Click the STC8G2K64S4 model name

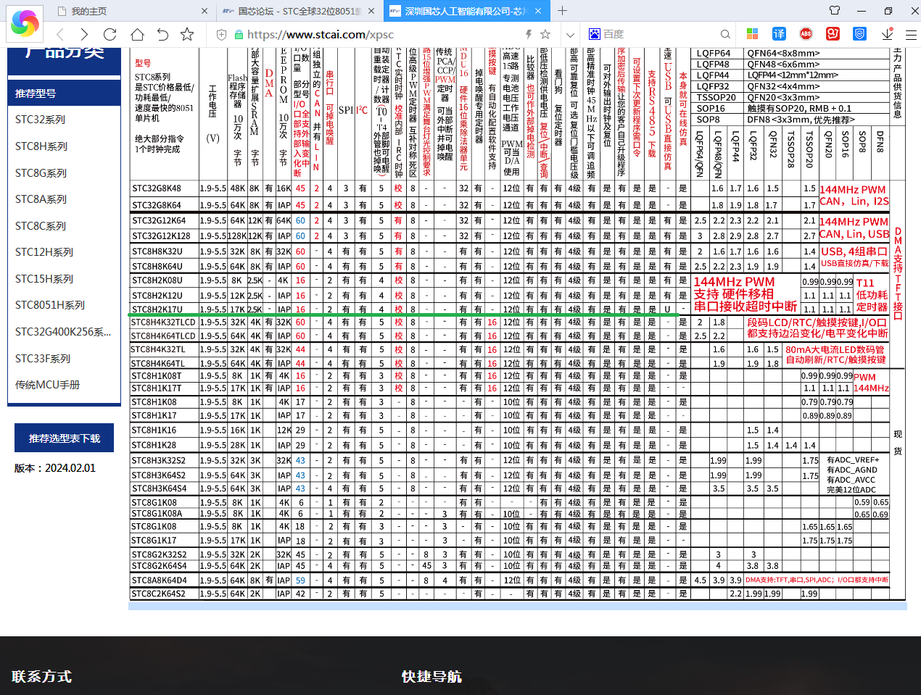tap(159, 565)
